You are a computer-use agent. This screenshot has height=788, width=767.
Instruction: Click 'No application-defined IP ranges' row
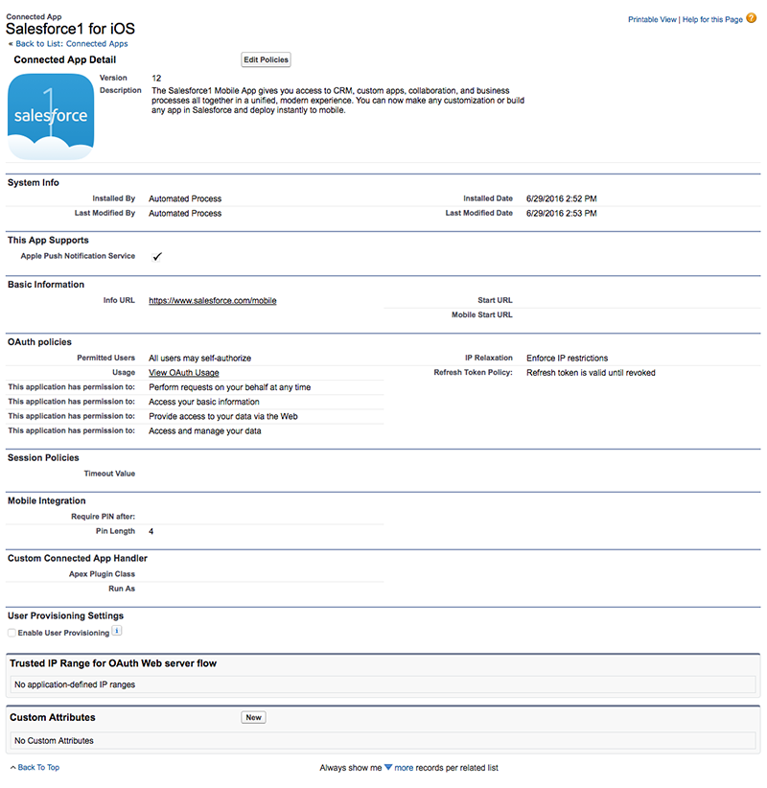pos(383,684)
